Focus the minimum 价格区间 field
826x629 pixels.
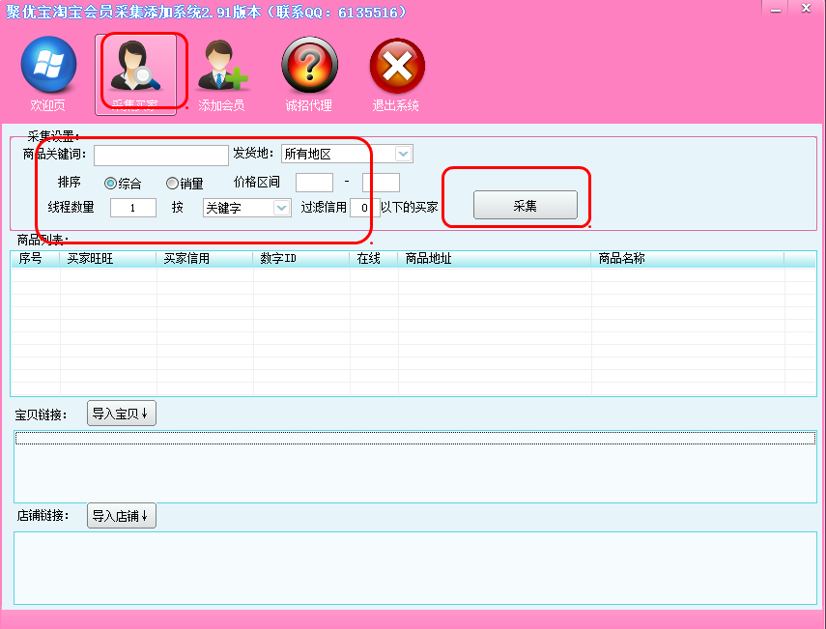(315, 183)
